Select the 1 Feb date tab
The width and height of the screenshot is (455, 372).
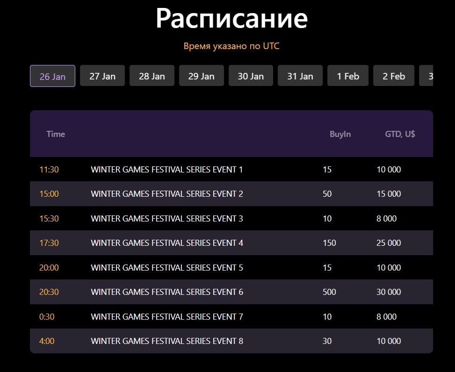click(x=348, y=76)
